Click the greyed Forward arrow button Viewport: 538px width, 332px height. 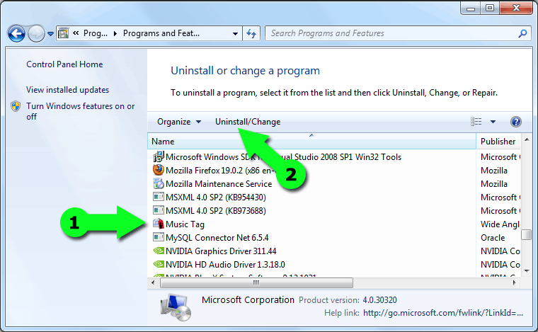point(36,33)
